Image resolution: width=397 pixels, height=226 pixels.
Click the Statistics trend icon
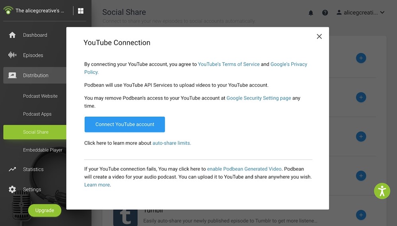pyautogui.click(x=12, y=169)
